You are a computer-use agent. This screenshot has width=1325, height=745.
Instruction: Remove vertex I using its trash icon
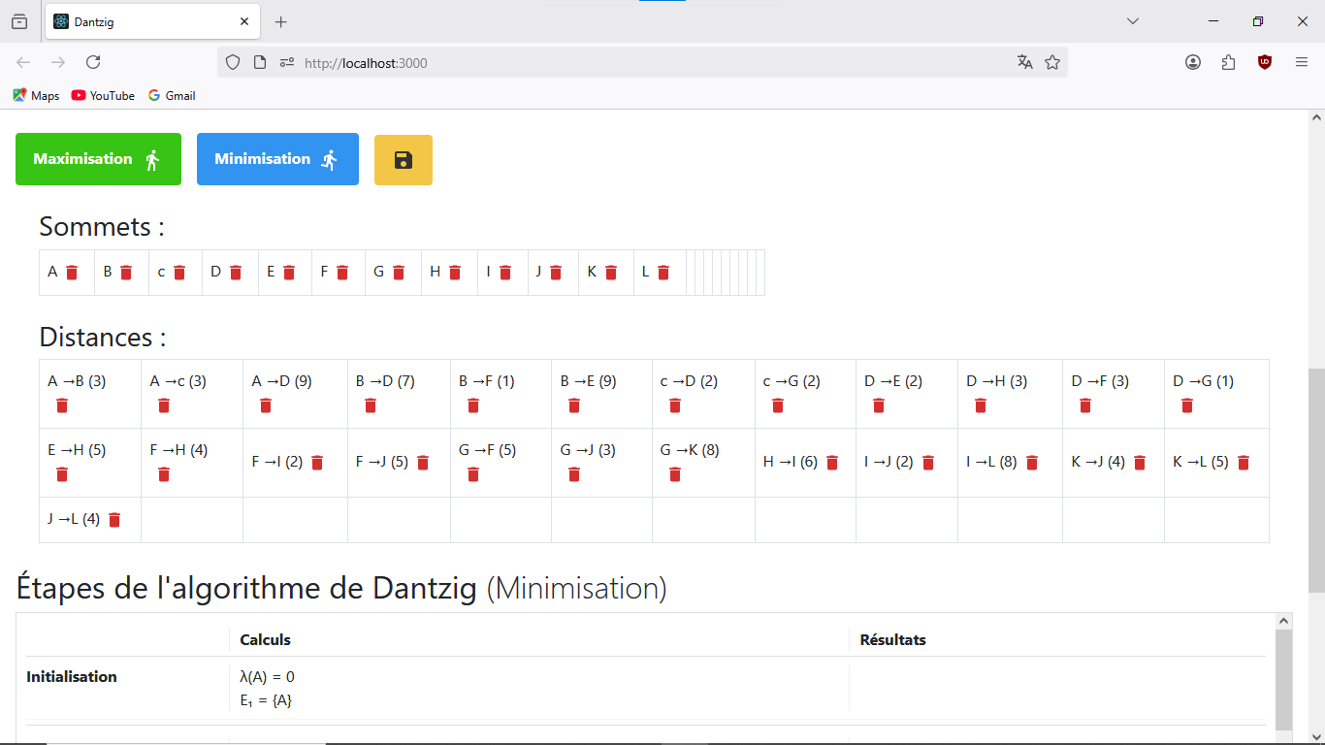pyautogui.click(x=505, y=273)
